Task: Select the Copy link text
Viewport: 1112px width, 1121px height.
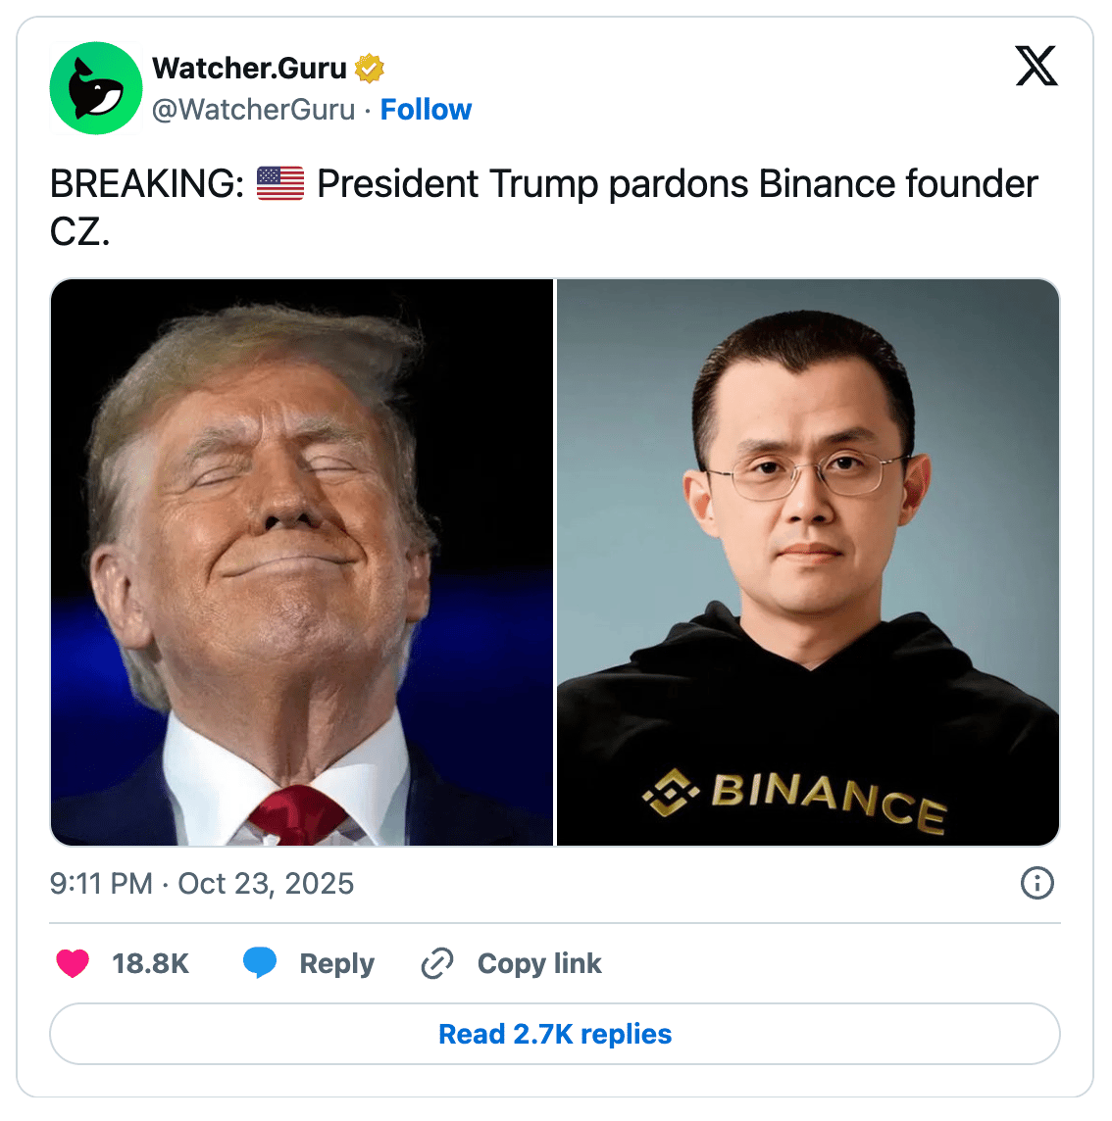Action: point(539,963)
